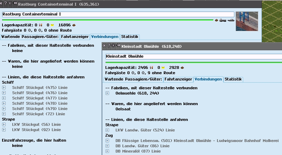282x155 pixels.
Task: Expand the LKW Stückgut (56) Linie arrow
Action: coord(4,124)
